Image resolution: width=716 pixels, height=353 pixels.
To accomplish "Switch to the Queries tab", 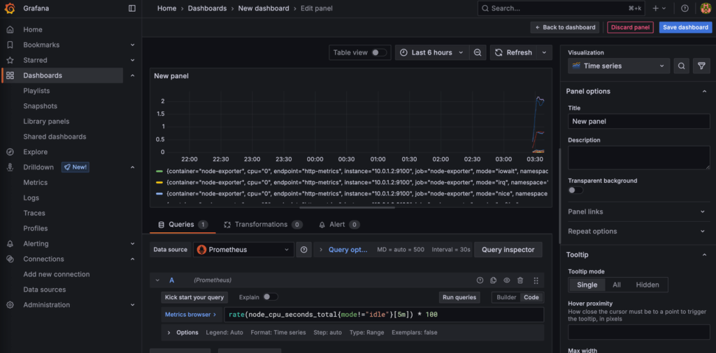I will (182, 225).
